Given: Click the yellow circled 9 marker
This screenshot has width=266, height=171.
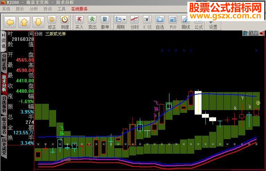Looking at the screenshot, I should (x=258, y=103).
